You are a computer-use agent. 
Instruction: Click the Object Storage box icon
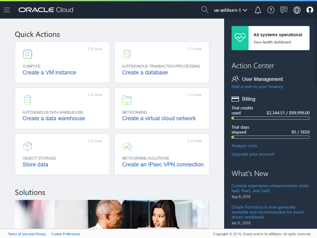(x=28, y=146)
